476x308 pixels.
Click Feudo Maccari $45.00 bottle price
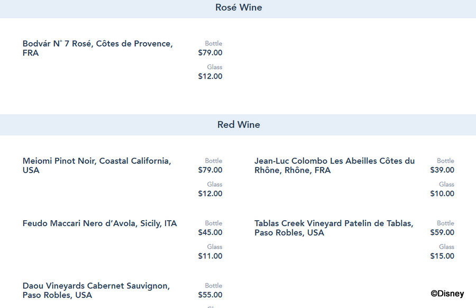(x=210, y=232)
